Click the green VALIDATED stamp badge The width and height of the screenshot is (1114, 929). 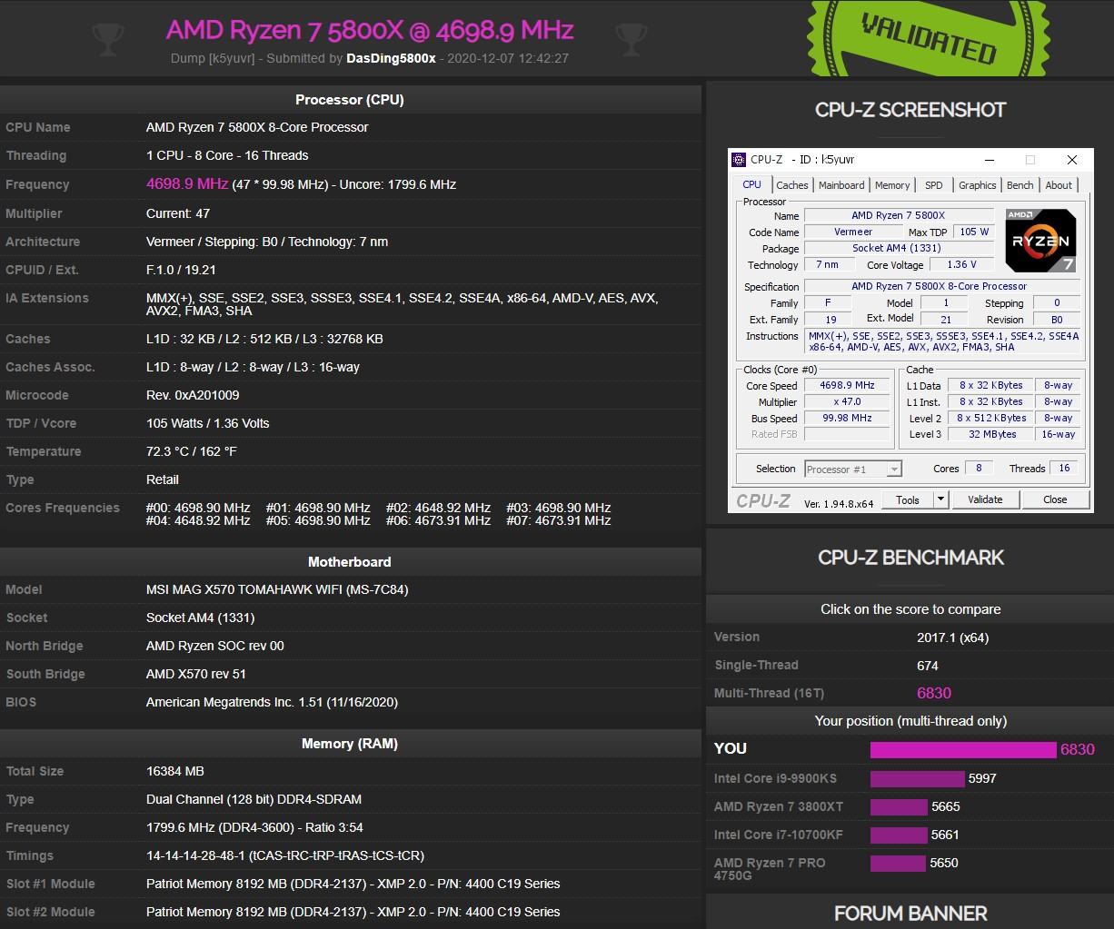(928, 40)
